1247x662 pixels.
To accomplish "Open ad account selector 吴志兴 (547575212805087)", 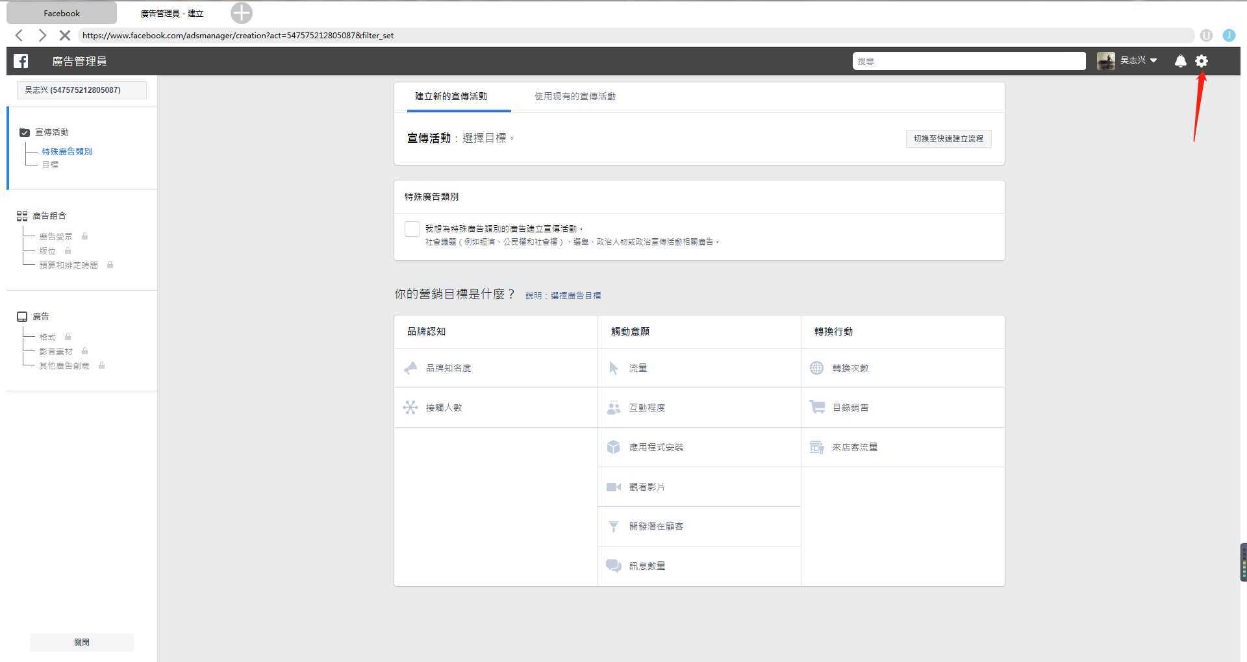I will pyautogui.click(x=81, y=90).
